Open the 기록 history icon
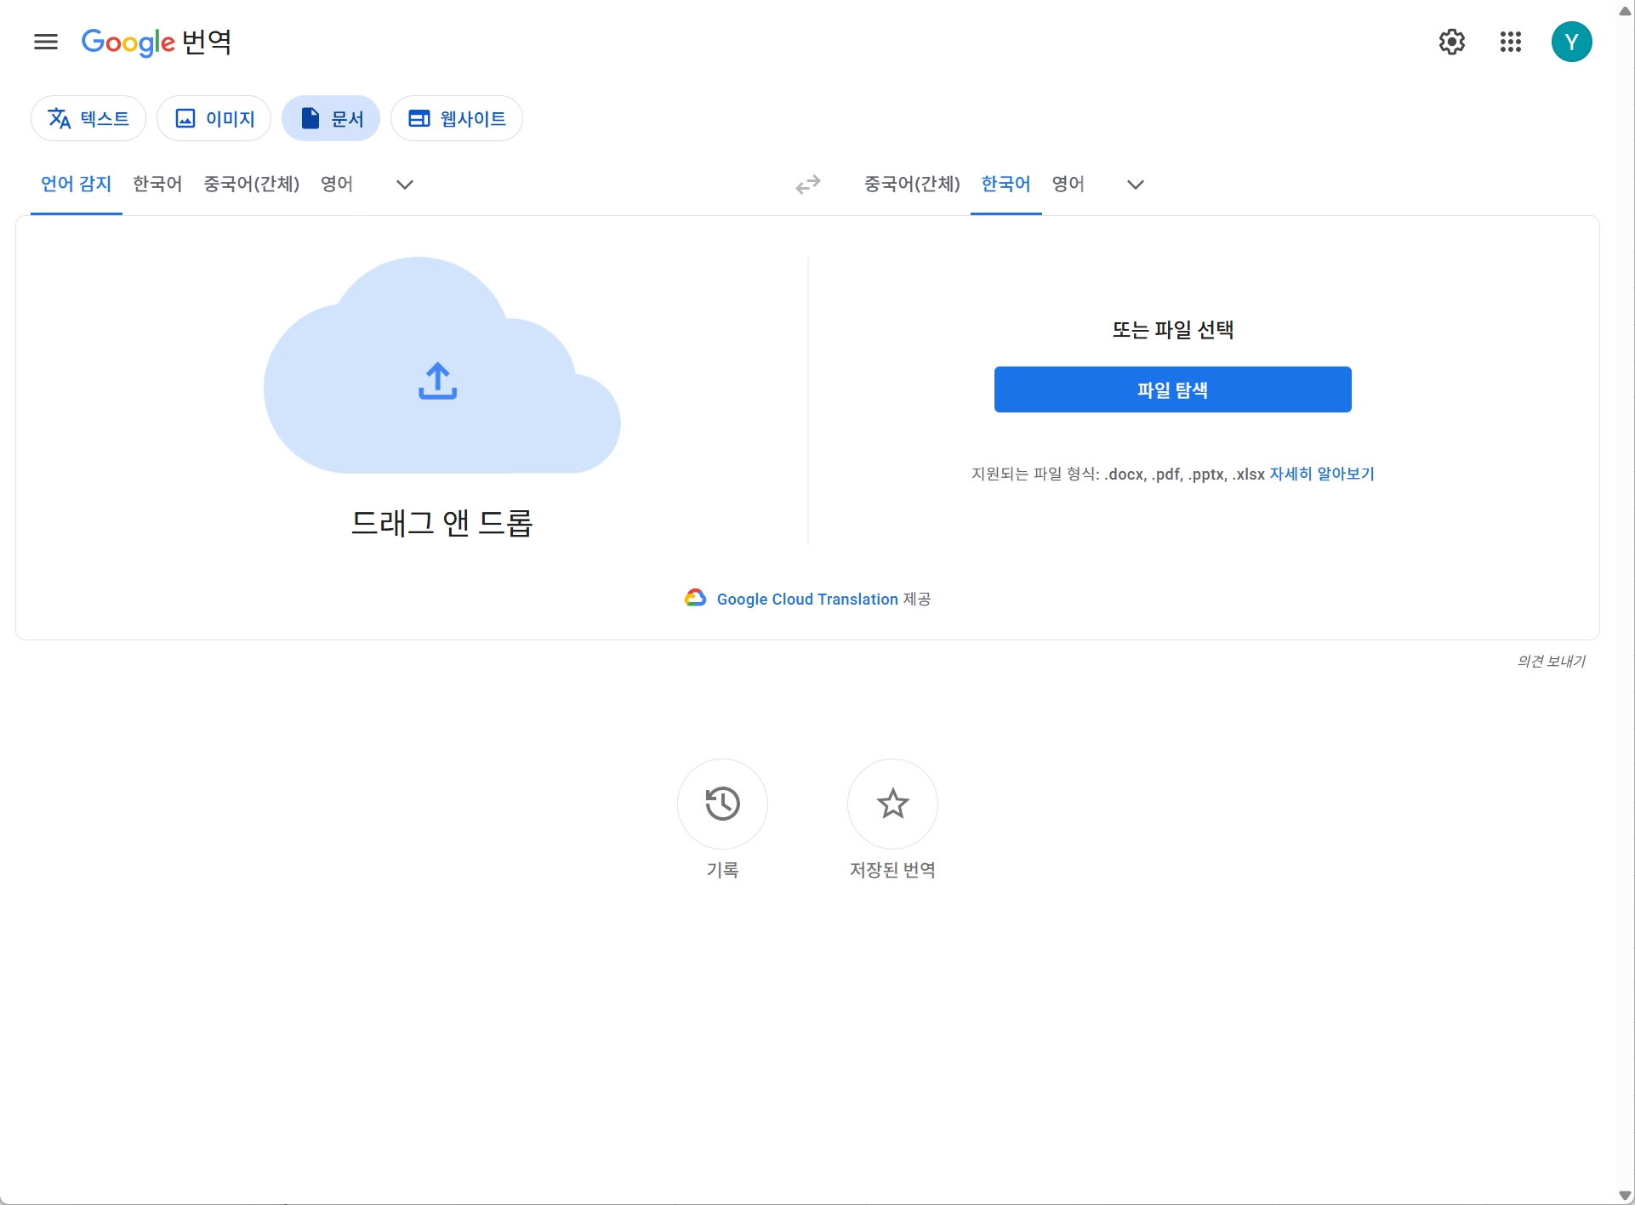1635x1205 pixels. tap(723, 804)
